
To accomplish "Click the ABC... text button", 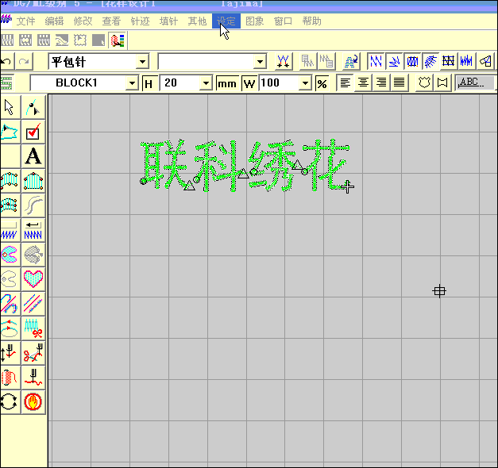I will tap(474, 82).
